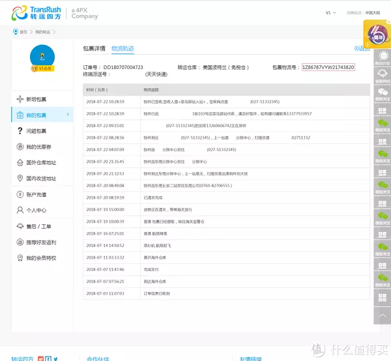Viewport: 391px width, 361px height.
Task: Click the 时间（北京）column header
Action: coord(96,90)
